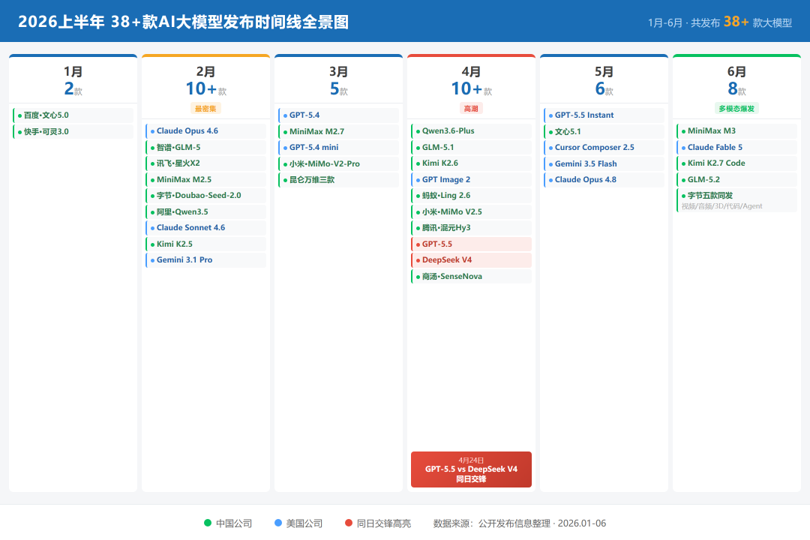Click the 4月 column header

[x=471, y=71]
